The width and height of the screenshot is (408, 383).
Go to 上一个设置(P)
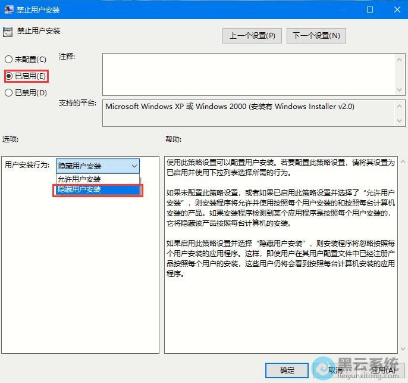252,36
